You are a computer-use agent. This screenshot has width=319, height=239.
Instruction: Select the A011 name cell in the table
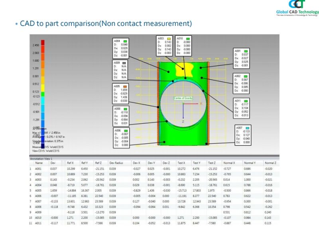click(x=38, y=223)
